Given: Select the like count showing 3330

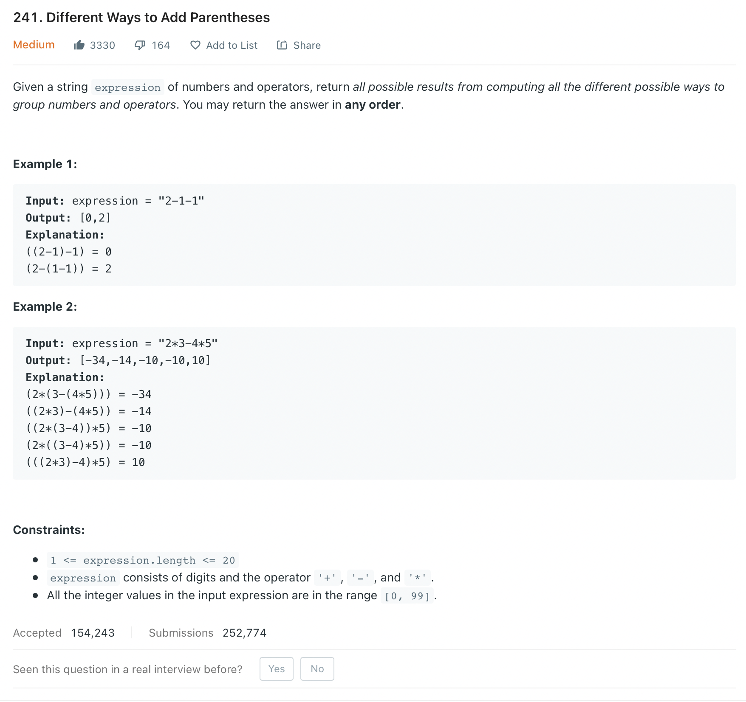Looking at the screenshot, I should tap(102, 45).
